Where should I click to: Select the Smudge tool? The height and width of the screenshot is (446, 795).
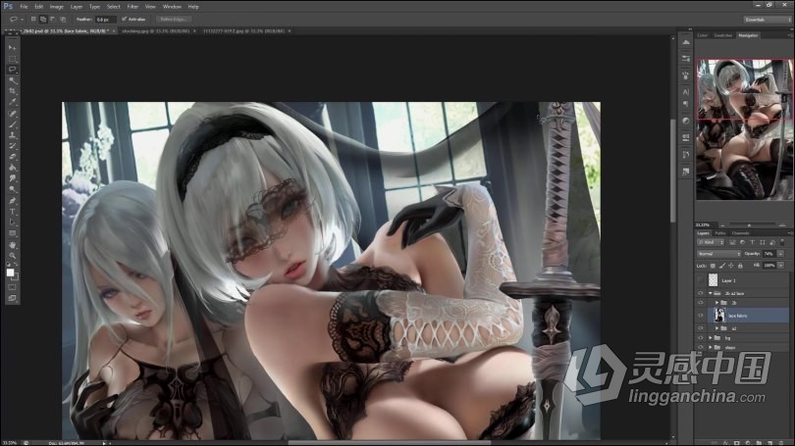pyautogui.click(x=12, y=178)
